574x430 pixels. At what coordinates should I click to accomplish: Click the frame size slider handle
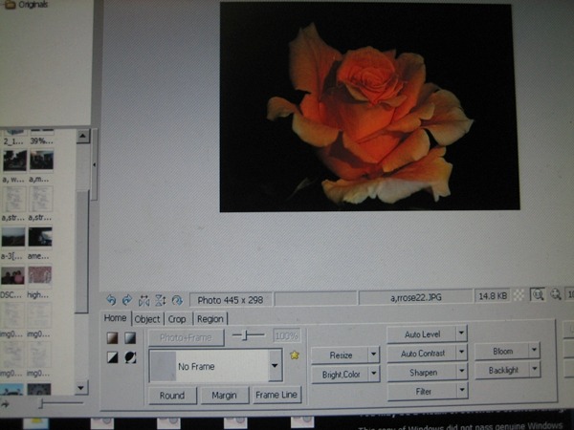[247, 334]
